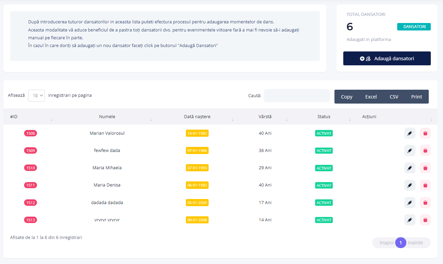Export the table to Excel
The height and width of the screenshot is (264, 443).
coord(371,97)
